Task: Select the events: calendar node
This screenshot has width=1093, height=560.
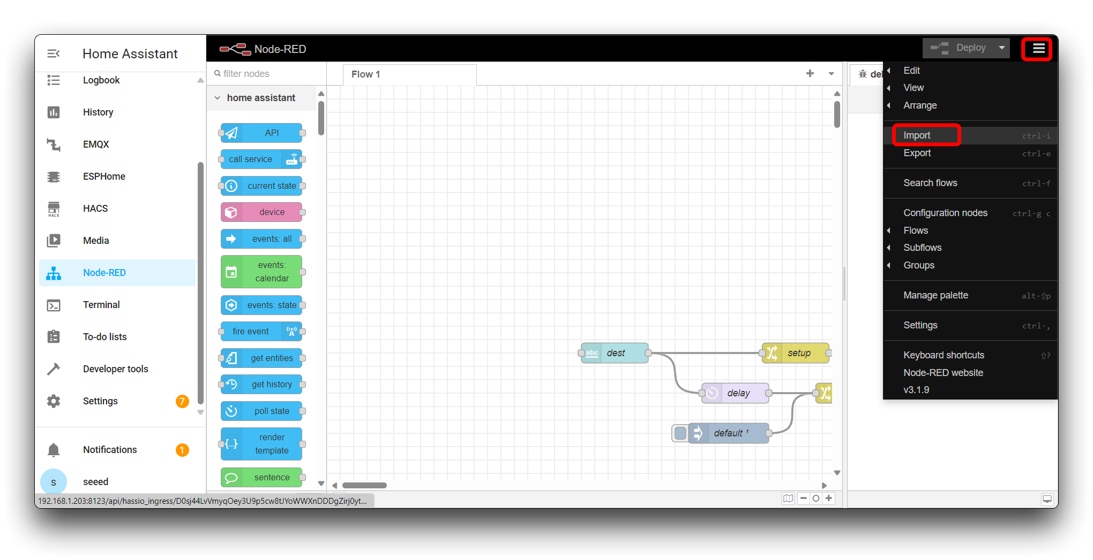Action: 261,272
